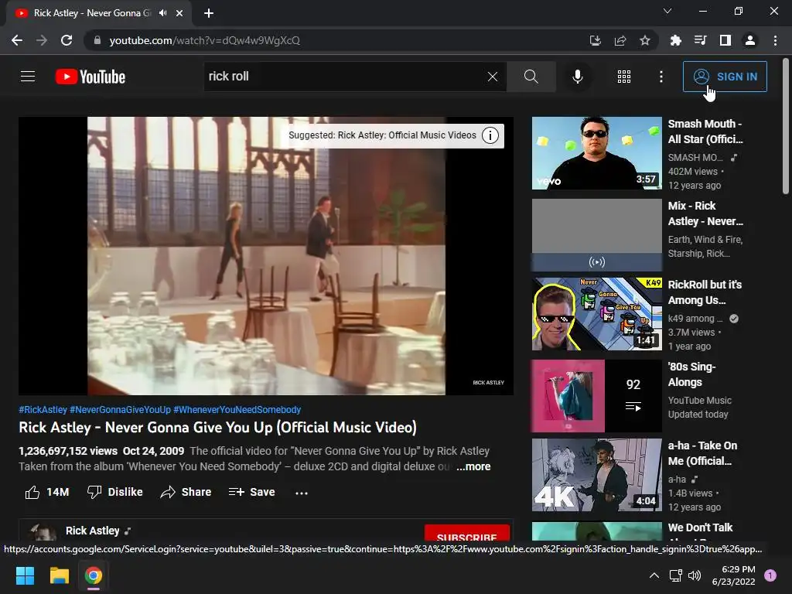Viewport: 792px width, 594px height.
Task: Close the Rick Astley tab
Action: coord(179,13)
